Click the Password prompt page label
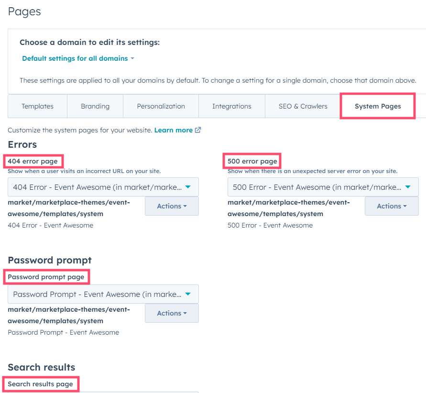This screenshot has width=426, height=393. coord(46,277)
